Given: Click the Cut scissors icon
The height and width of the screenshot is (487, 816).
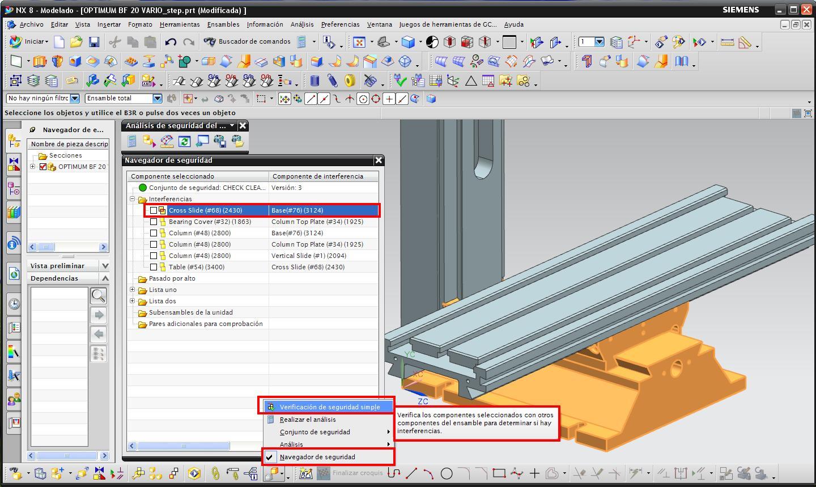Looking at the screenshot, I should [x=114, y=41].
